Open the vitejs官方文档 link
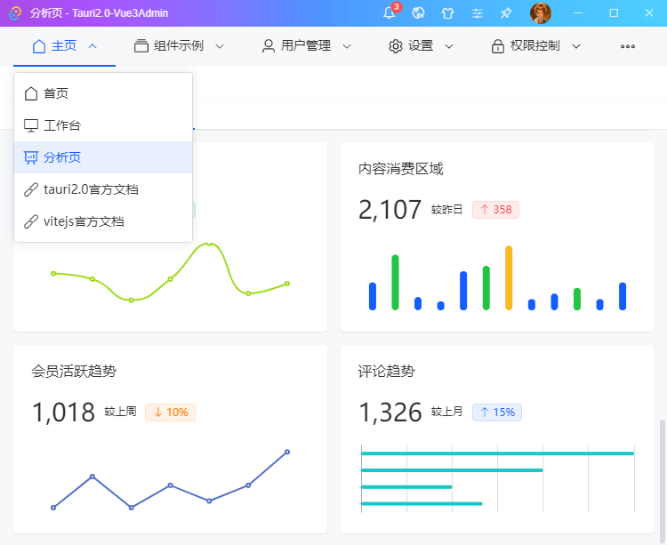The height and width of the screenshot is (545, 667). 103,221
